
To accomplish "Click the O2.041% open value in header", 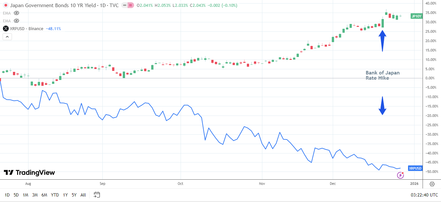I will (x=145, y=6).
